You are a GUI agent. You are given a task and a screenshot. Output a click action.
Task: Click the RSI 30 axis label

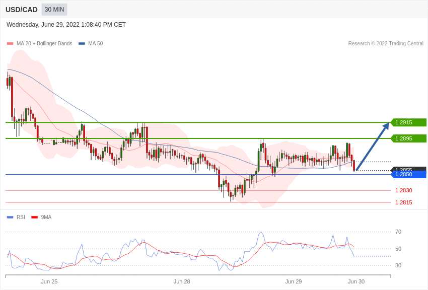click(398, 265)
